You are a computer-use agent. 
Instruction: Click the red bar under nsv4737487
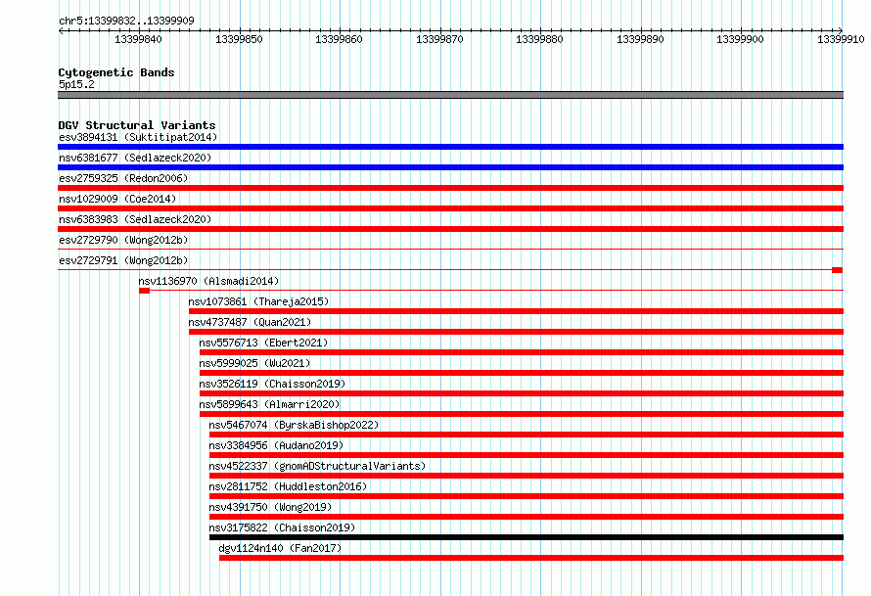(516, 332)
